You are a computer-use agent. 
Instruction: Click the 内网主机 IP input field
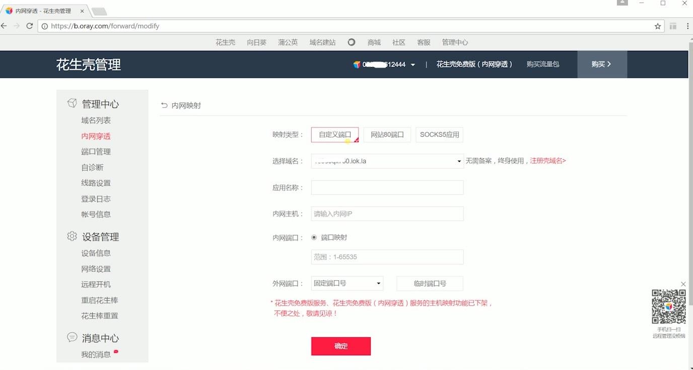pos(387,214)
